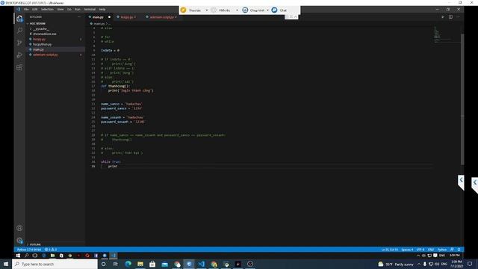Viewport: 478px width, 269px height.
Task: Change end-of-line sequence CRLF
Action: [431, 250]
